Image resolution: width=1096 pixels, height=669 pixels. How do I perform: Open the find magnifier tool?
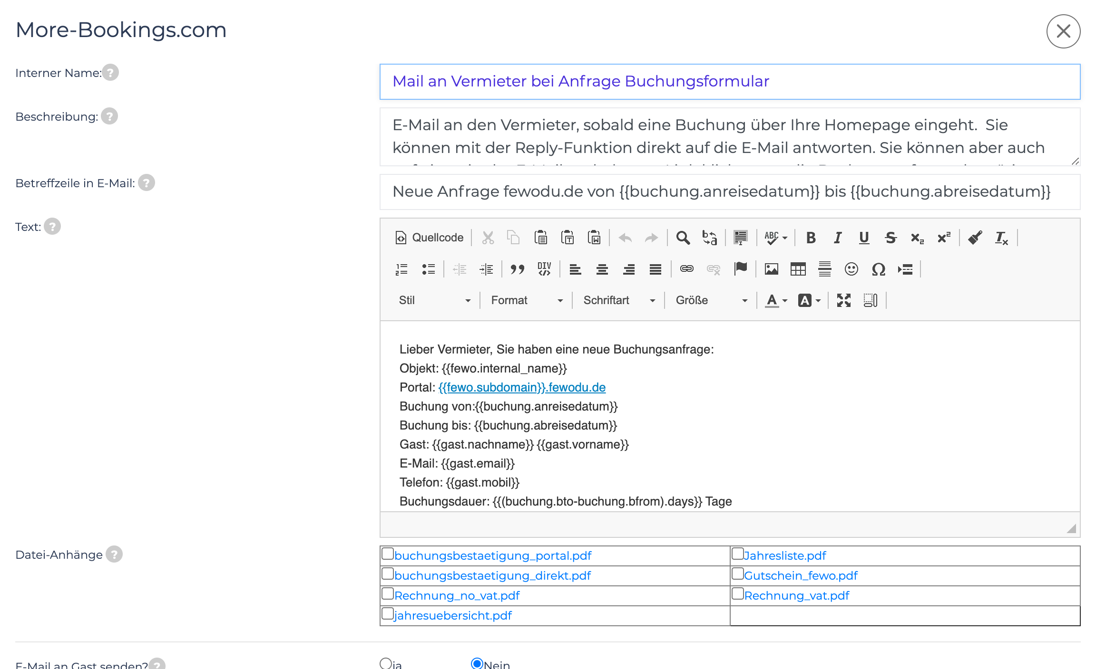coord(683,238)
